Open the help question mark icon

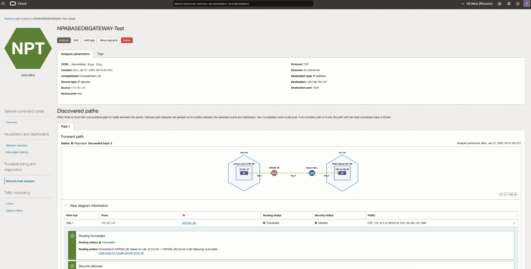click(518, 4)
